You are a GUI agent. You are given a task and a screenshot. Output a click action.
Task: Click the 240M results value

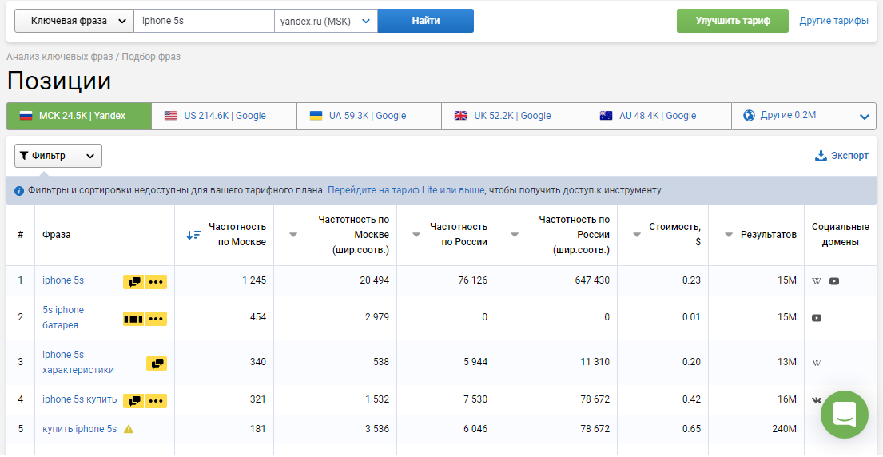784,429
